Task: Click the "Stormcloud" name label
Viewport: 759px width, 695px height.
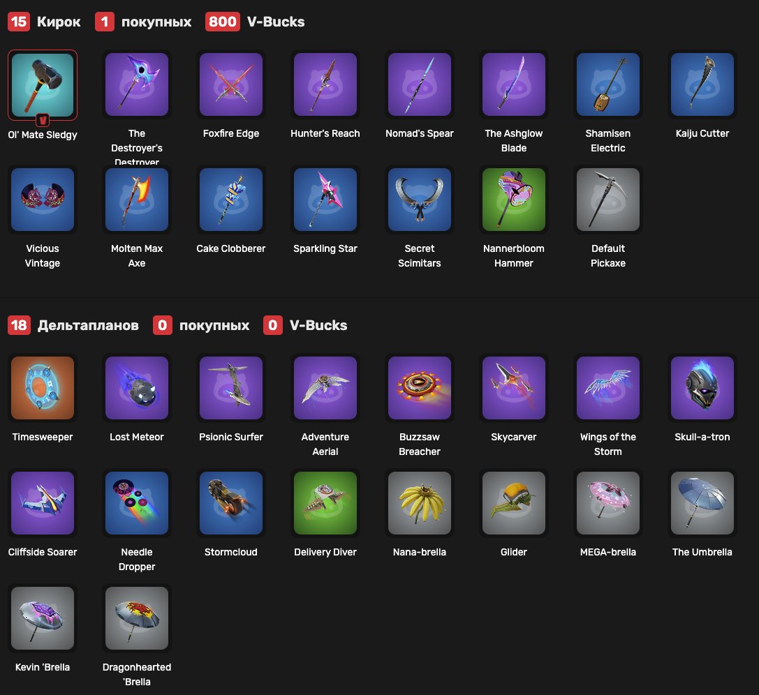Action: tap(231, 553)
